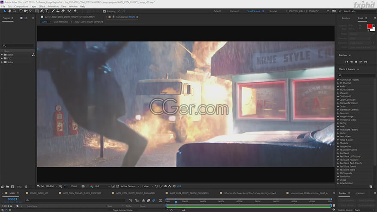The height and width of the screenshot is (212, 377).
Task: Click composition mini-flowchart icon in timeline
Action: point(130,200)
